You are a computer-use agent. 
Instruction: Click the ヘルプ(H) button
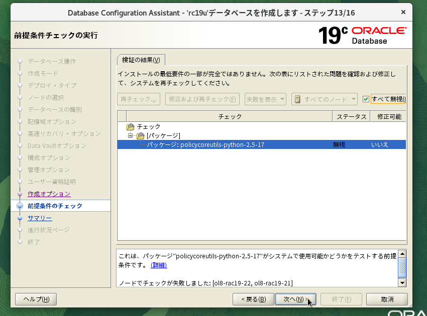pos(36,299)
